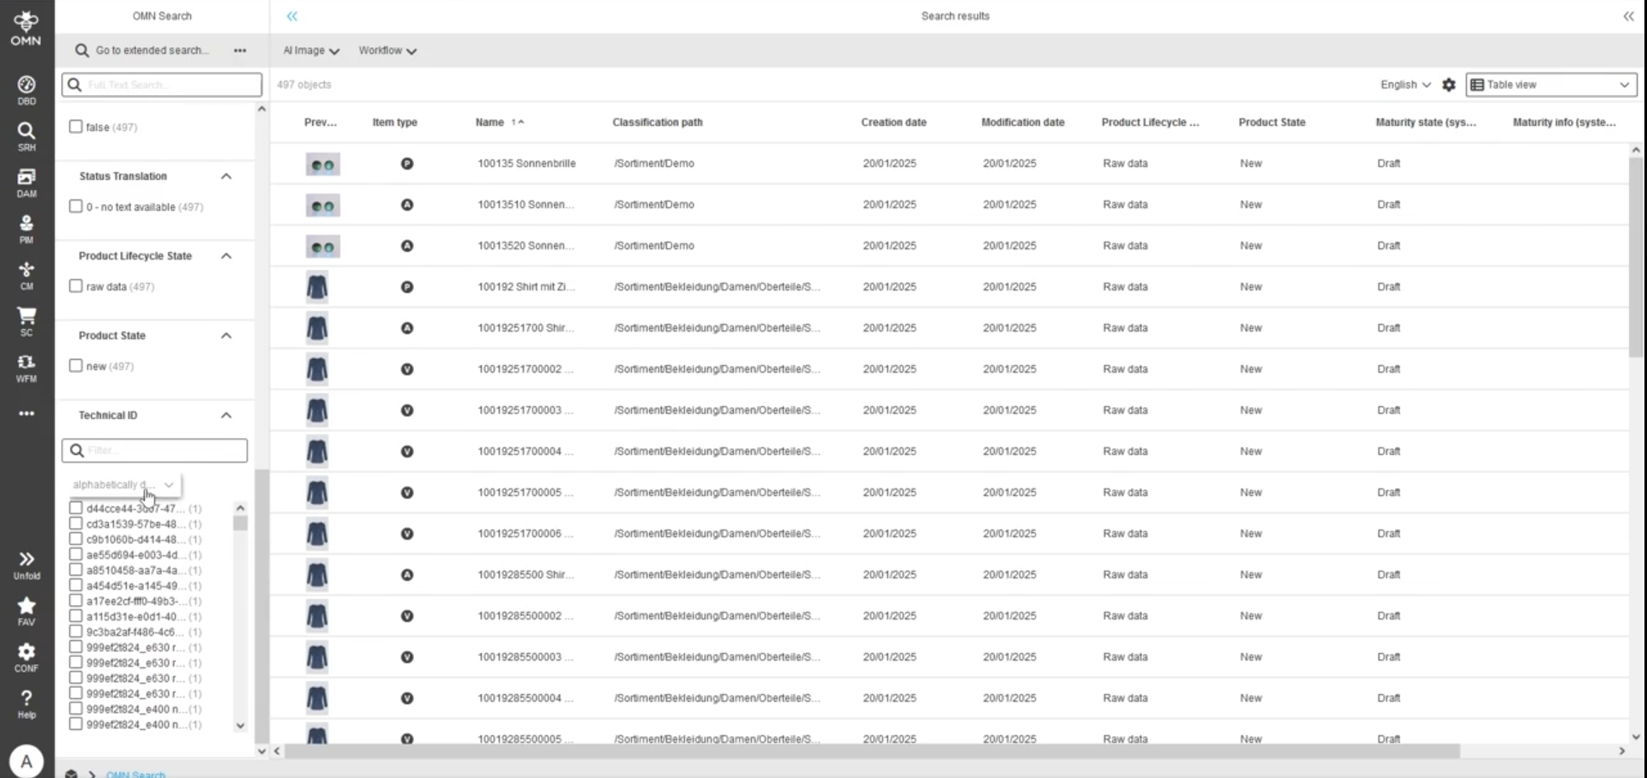Open the DAM module in sidebar

click(27, 182)
